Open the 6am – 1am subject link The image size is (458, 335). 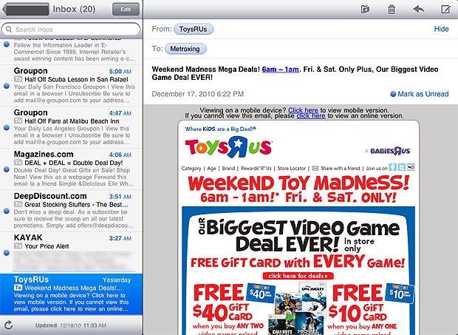pos(280,70)
